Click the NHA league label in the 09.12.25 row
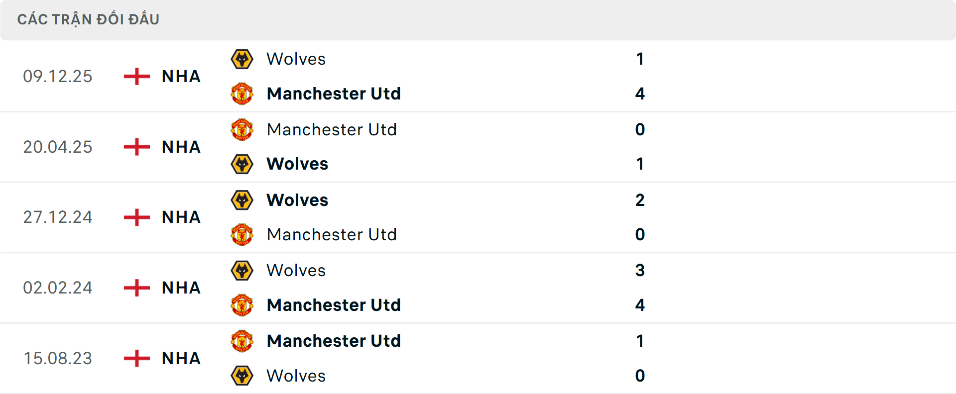 [180, 76]
